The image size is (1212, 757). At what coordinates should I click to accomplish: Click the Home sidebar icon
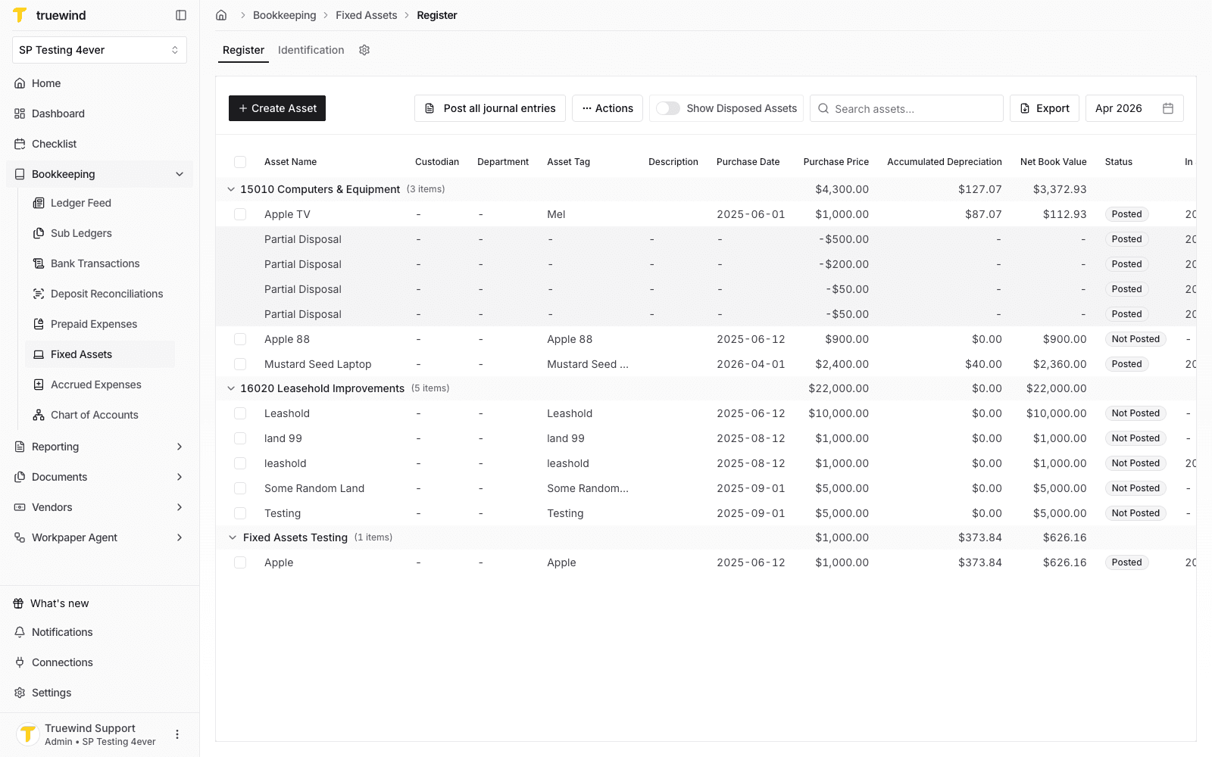[x=20, y=83]
